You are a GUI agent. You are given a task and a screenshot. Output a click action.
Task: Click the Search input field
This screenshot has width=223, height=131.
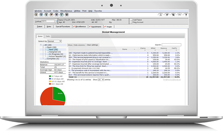pos(171,45)
